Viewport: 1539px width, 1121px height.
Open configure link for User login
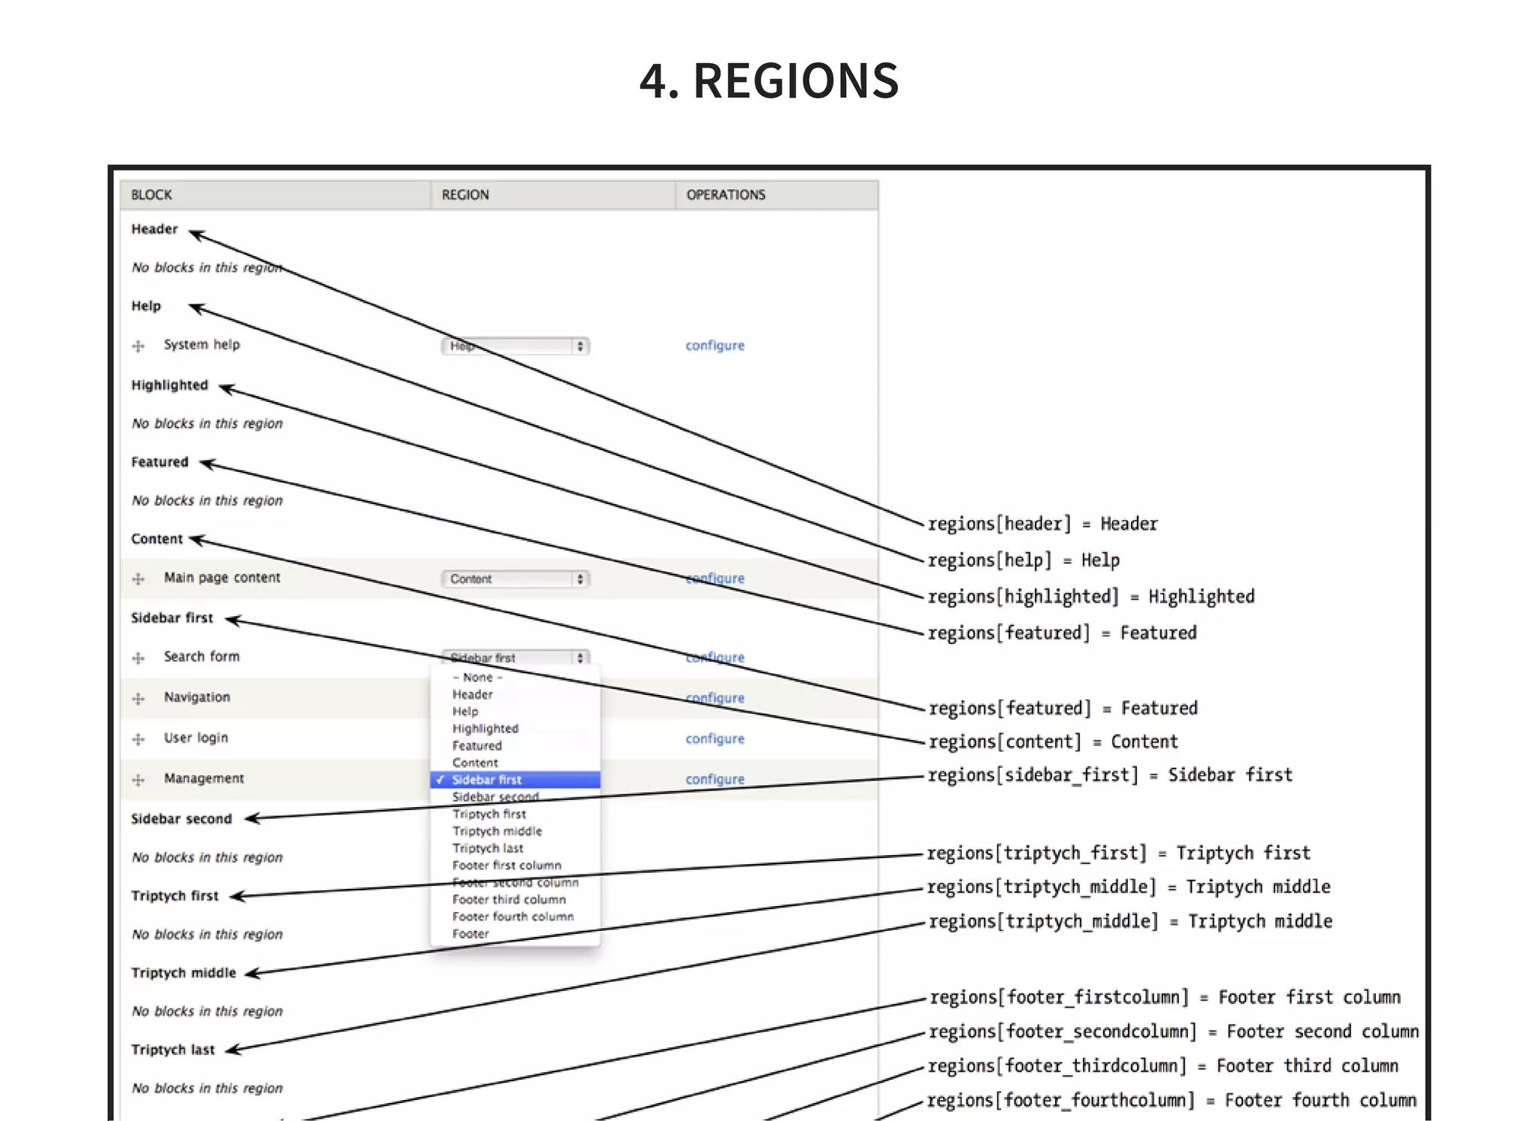[715, 739]
